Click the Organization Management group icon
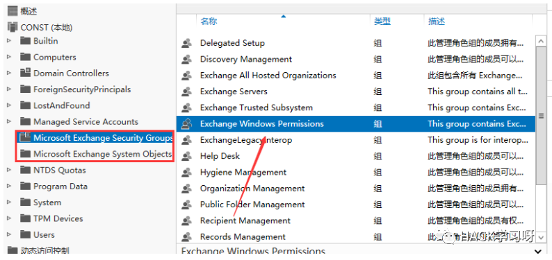 click(186, 189)
